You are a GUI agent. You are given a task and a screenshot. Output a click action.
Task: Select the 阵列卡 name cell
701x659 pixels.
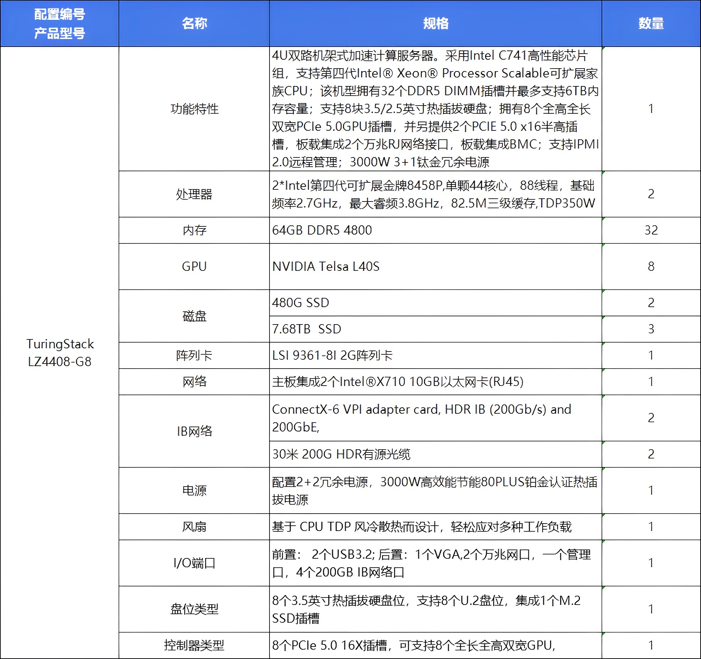click(x=194, y=355)
